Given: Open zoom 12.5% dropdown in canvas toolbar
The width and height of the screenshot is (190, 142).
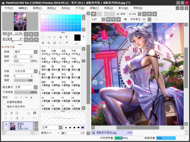Looking at the screenshot, I should [140, 14].
